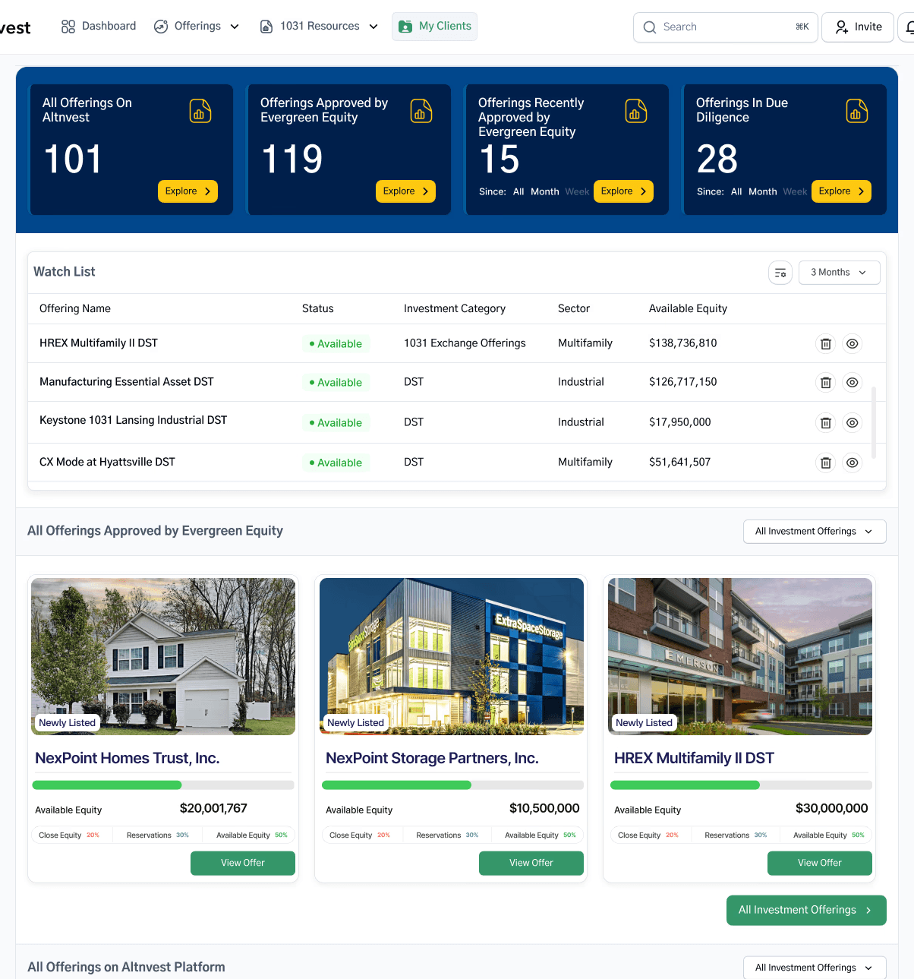Image resolution: width=914 pixels, height=979 pixels.
Task: Click My Clients briefcase icon
Action: point(405,27)
